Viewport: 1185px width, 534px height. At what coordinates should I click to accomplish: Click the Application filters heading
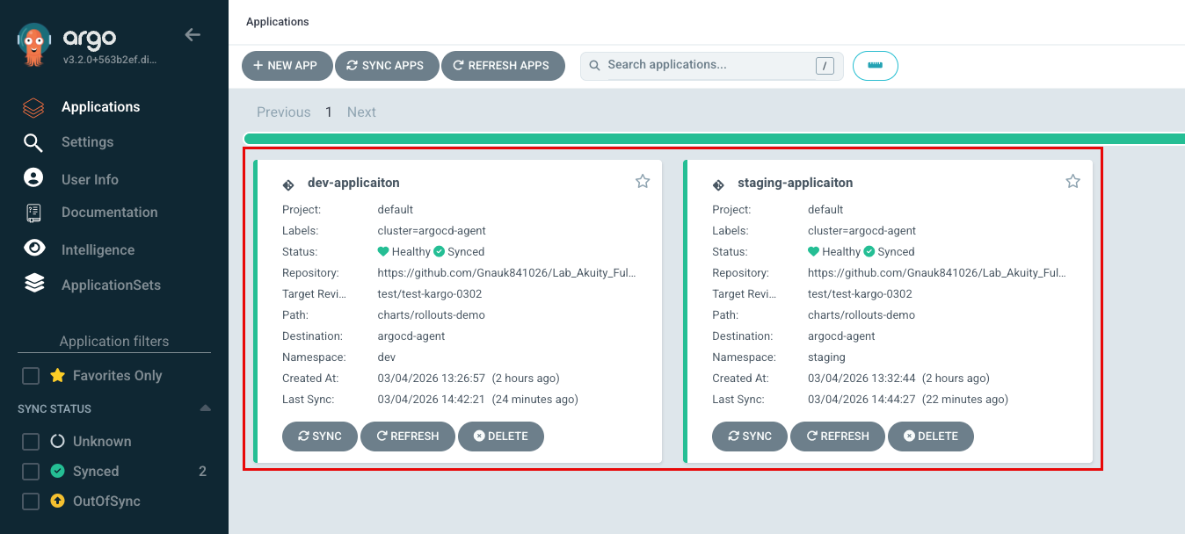(114, 342)
